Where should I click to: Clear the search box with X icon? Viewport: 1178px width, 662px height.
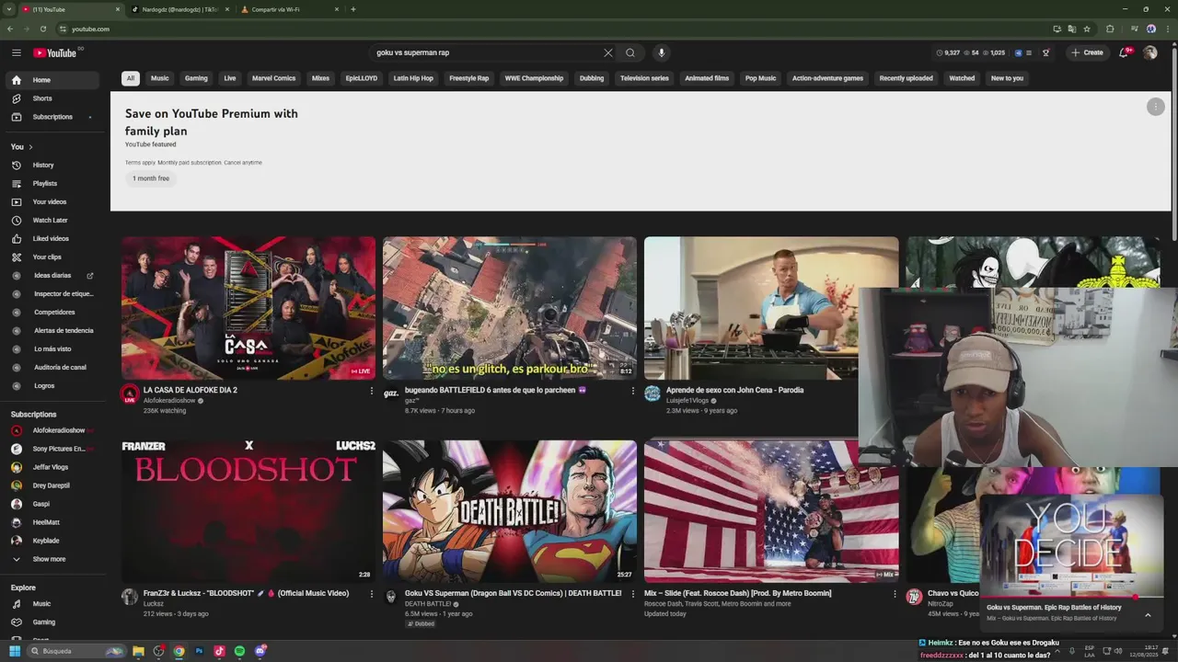click(607, 52)
